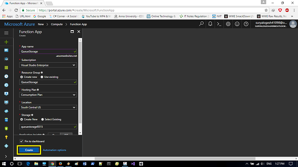298x167 pixels.
Task: Click the Resource Group name field
Action: tap(48, 82)
